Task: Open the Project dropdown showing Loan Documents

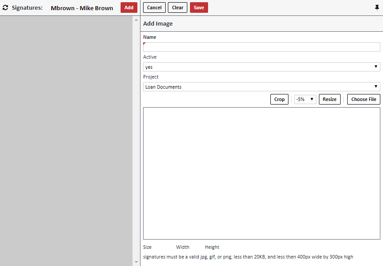Action: [x=261, y=86]
